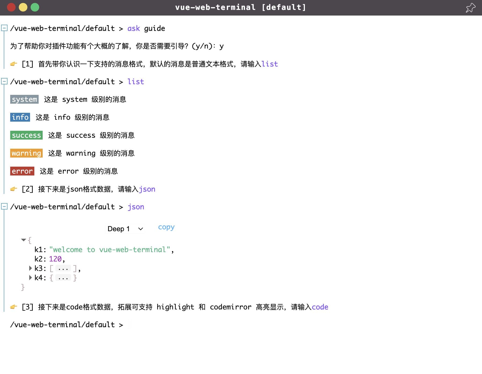Click the k1 string value 'welcome to vue-web-terminal'

109,250
